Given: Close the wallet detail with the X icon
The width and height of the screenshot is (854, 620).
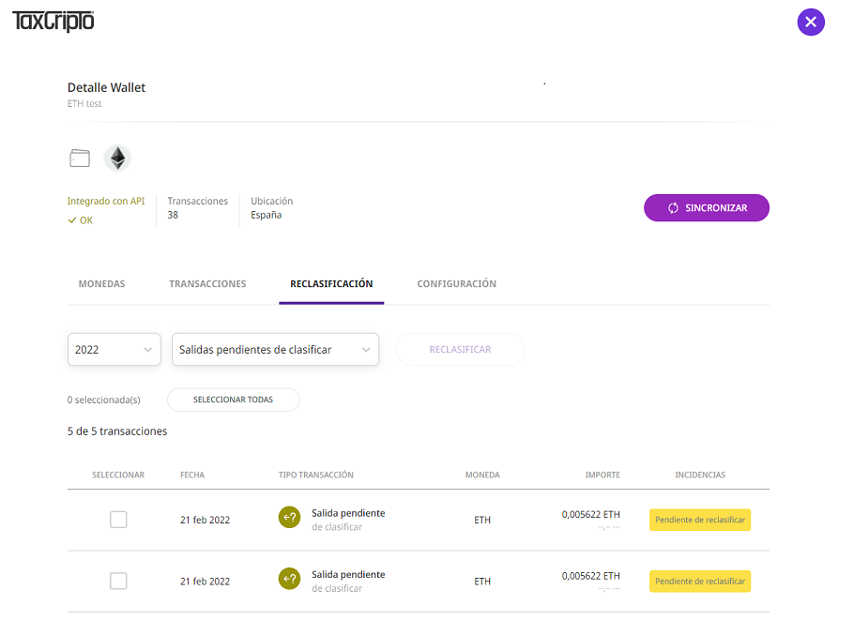Looking at the screenshot, I should (x=811, y=22).
